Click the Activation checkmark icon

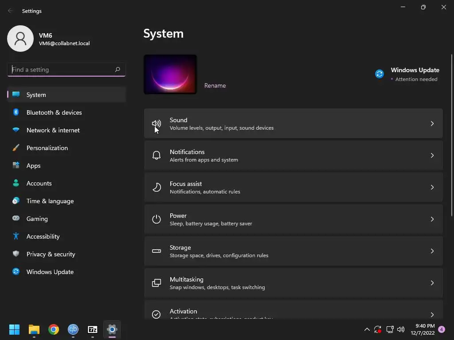coord(157,314)
